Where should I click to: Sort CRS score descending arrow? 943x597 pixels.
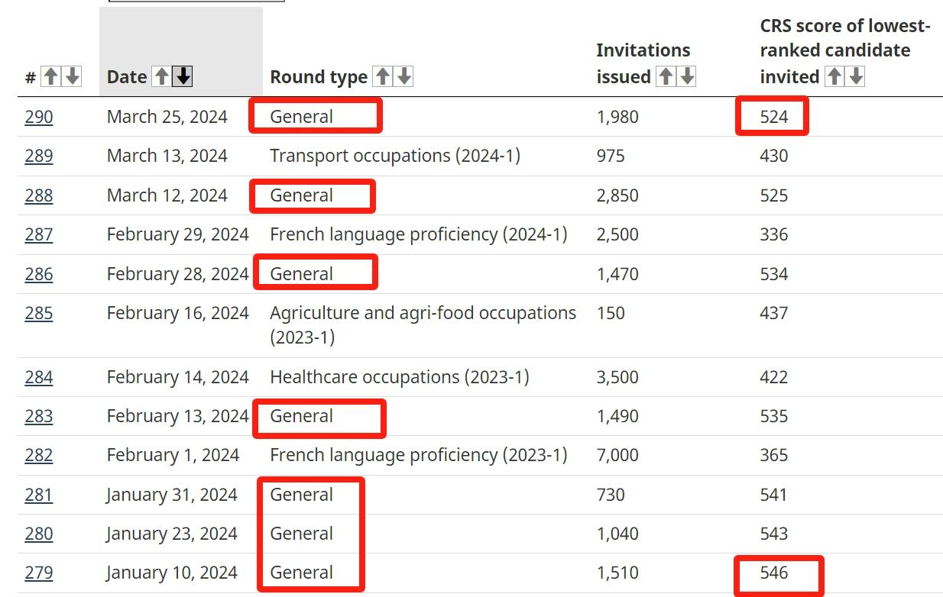point(855,76)
